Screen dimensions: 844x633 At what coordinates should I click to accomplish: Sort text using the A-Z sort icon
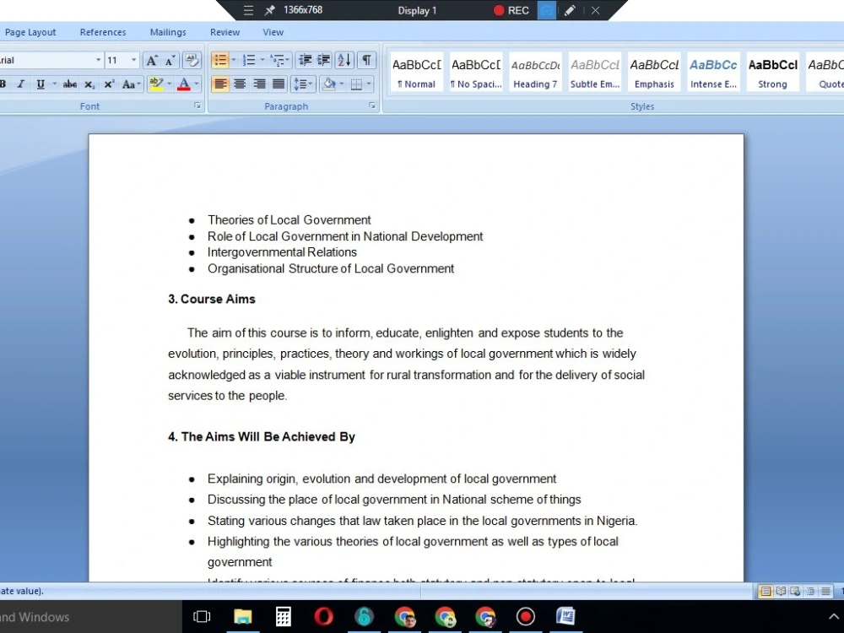click(344, 60)
